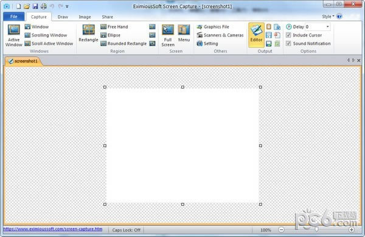Select the Rectangle region capture

(x=88, y=33)
